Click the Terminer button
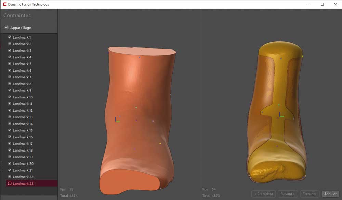Viewport: 342px width, 200px height. [x=310, y=194]
